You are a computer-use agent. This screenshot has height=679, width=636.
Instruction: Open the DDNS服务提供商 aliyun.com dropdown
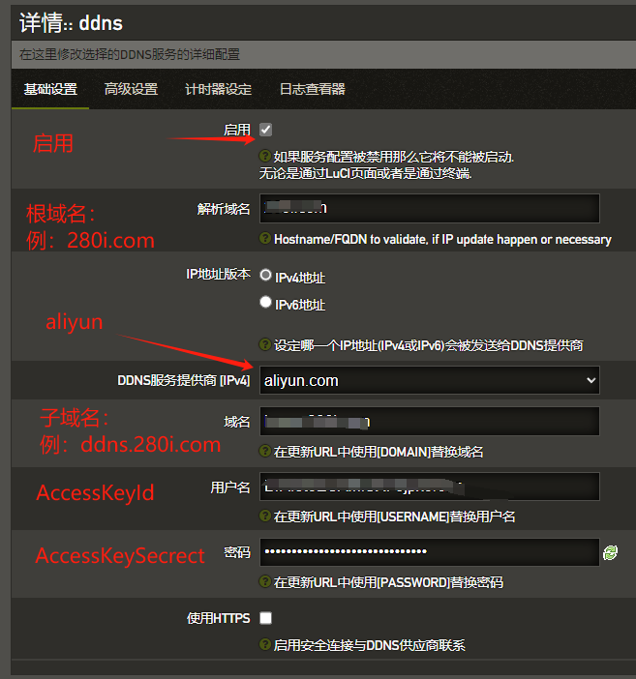coord(429,380)
